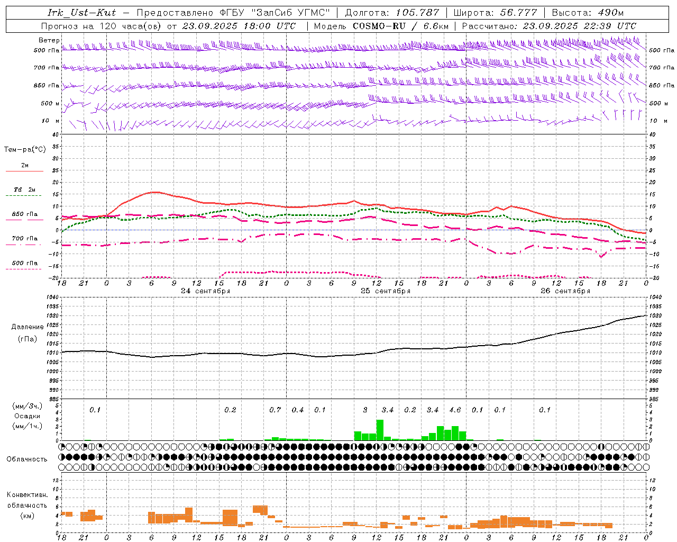Click the Конвективн. convective cloud label
Image resolution: width=677 pixels, height=542 pixels.
point(27,495)
